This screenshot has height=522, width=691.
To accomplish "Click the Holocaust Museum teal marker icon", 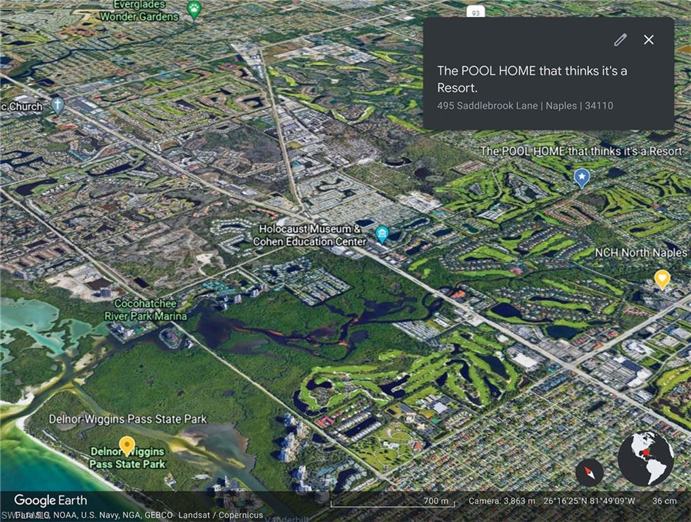I will (382, 235).
